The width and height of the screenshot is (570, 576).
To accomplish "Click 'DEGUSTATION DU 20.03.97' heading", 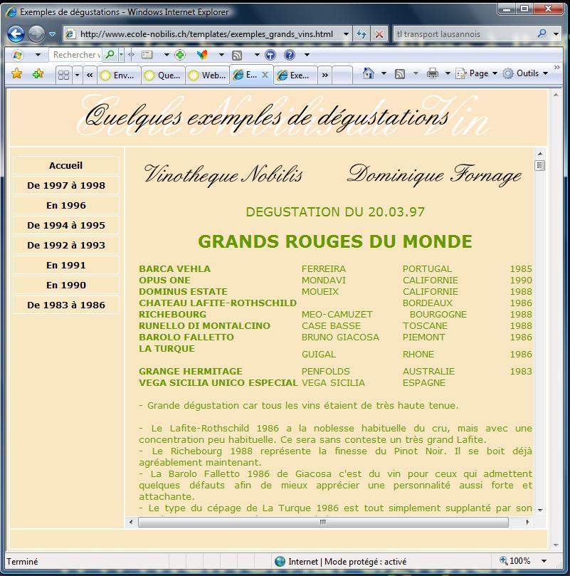I will [335, 212].
